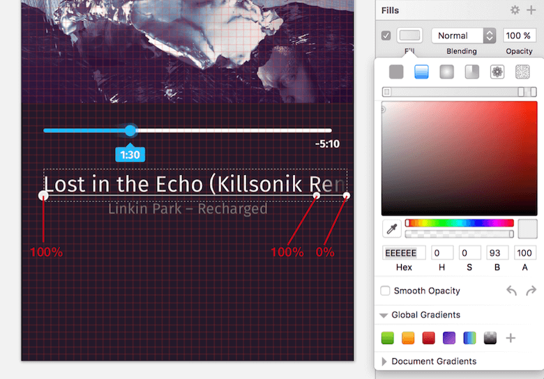Screen dimensions: 544x379
Task: Open the Fills settings gear
Action: 515,10
